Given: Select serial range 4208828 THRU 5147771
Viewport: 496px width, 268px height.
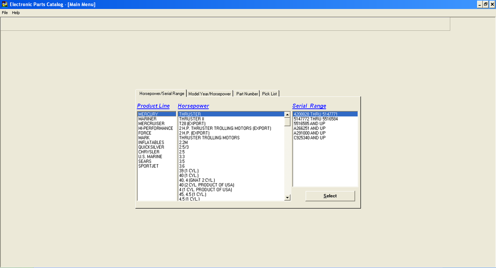Looking at the screenshot, I should pos(325,114).
